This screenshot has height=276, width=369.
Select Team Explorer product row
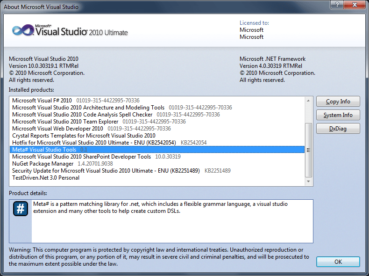pyautogui.click(x=157, y=122)
